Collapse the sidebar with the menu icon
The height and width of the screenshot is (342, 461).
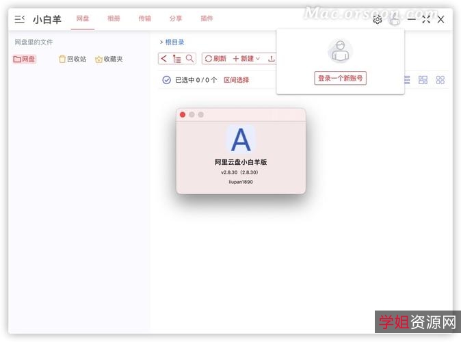click(x=19, y=19)
